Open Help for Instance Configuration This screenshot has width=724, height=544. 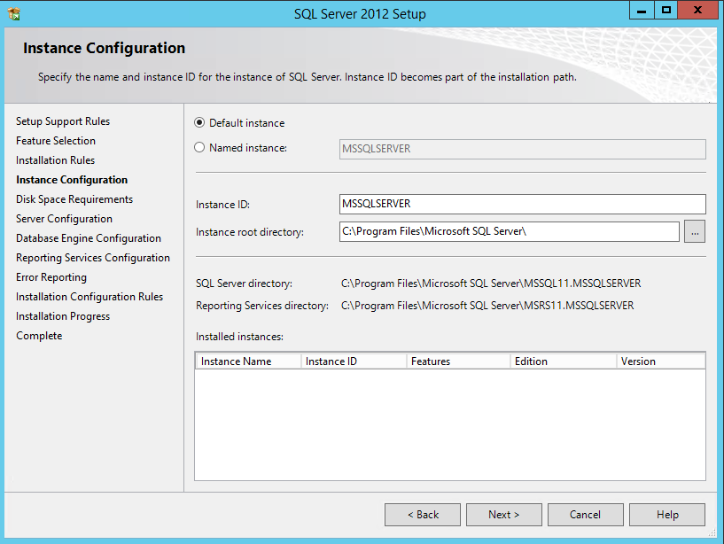666,514
